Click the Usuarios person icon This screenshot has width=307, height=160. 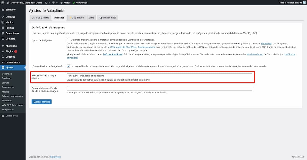point(3,57)
